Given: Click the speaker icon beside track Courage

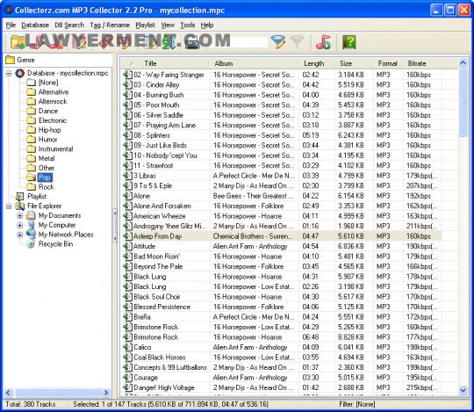Looking at the screenshot, I should 127,378.
